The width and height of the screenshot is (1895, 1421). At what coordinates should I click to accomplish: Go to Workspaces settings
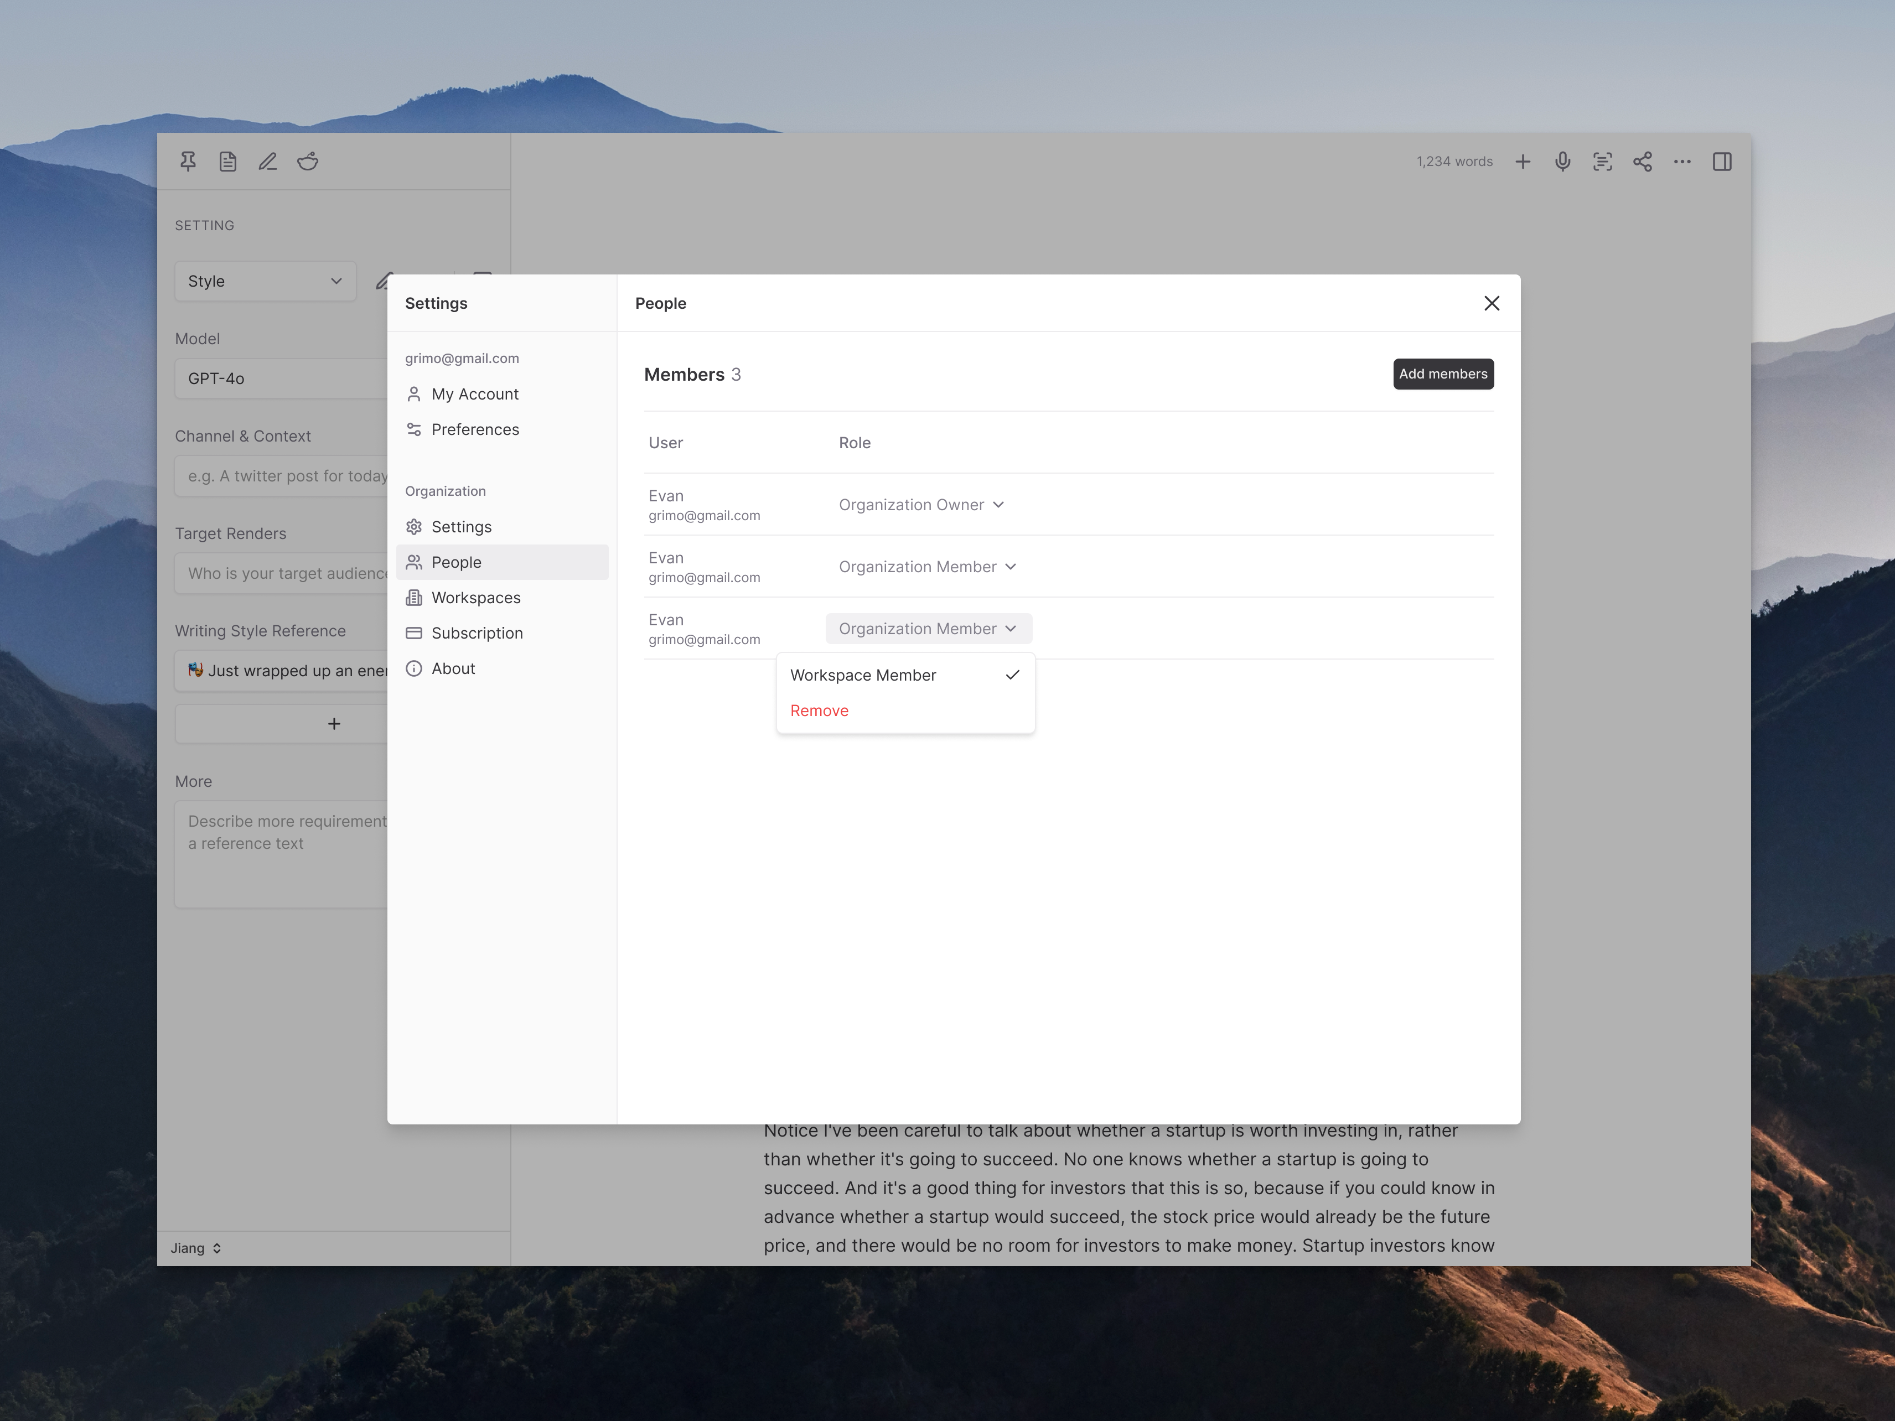click(502, 598)
